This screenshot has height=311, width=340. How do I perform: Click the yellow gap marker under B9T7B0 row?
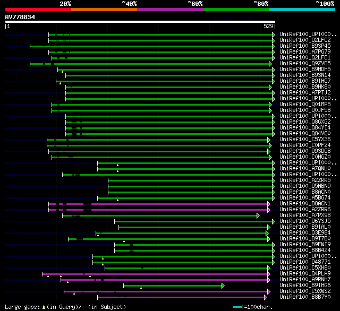coord(124,241)
